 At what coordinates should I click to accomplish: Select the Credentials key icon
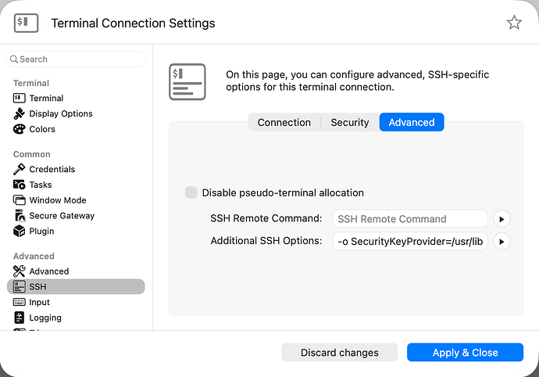20,169
